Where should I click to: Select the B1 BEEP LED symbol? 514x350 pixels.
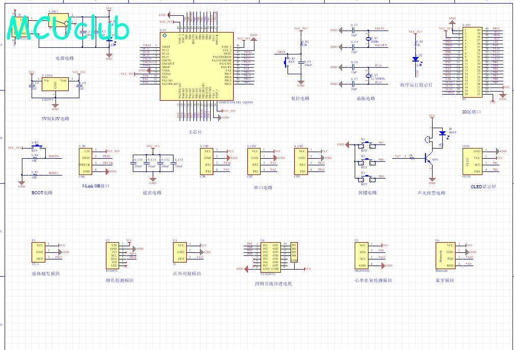(x=442, y=133)
